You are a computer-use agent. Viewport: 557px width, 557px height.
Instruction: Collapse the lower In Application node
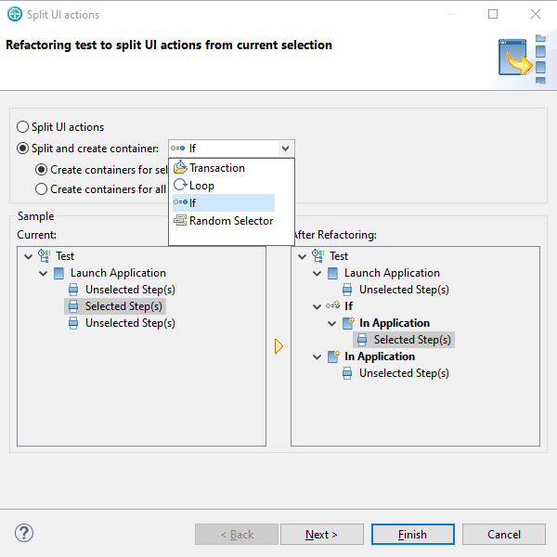tap(317, 356)
